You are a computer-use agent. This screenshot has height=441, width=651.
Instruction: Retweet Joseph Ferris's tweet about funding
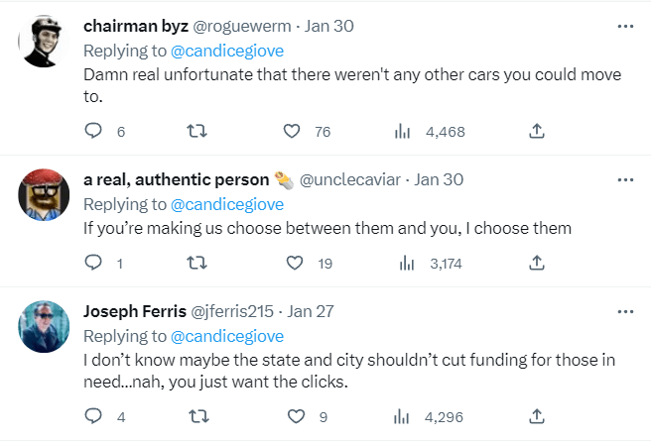coord(198,416)
